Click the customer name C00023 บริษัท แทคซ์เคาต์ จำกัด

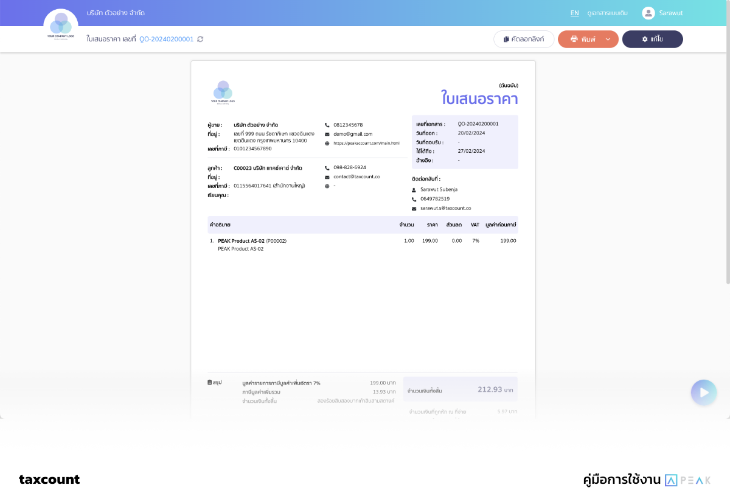268,167
